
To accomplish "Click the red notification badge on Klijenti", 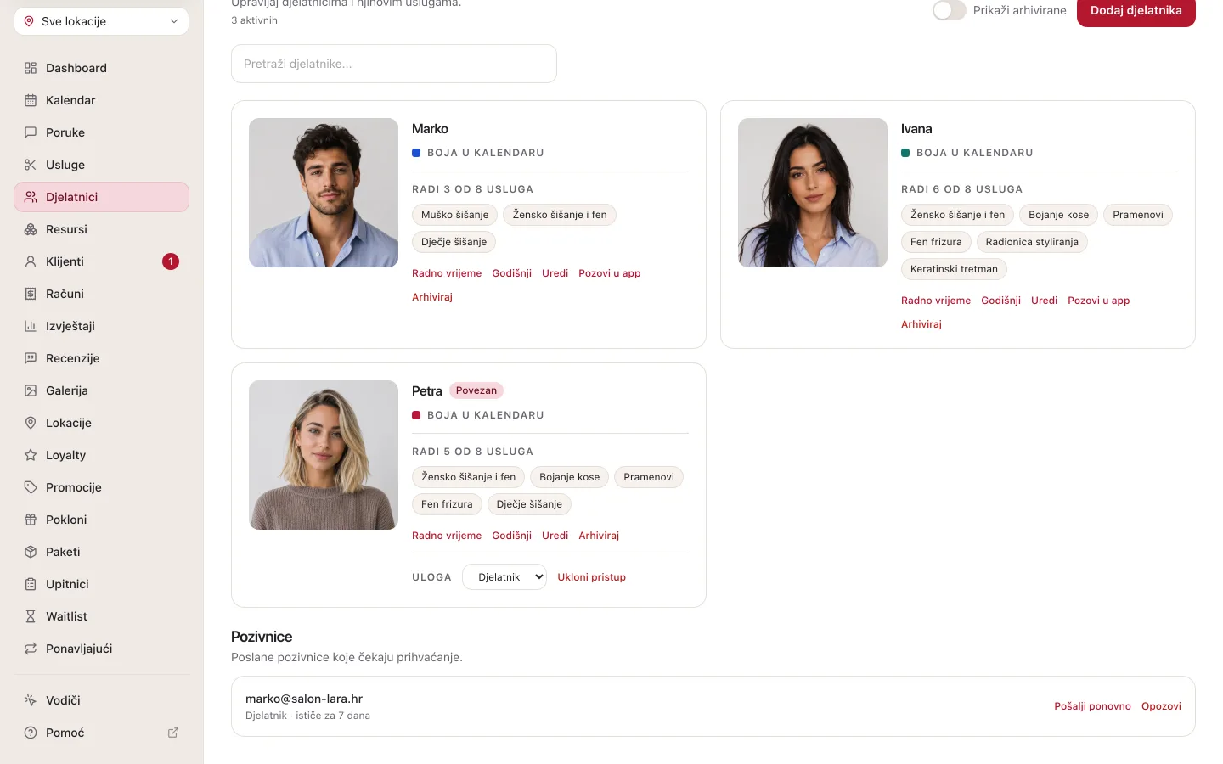I will click(171, 261).
